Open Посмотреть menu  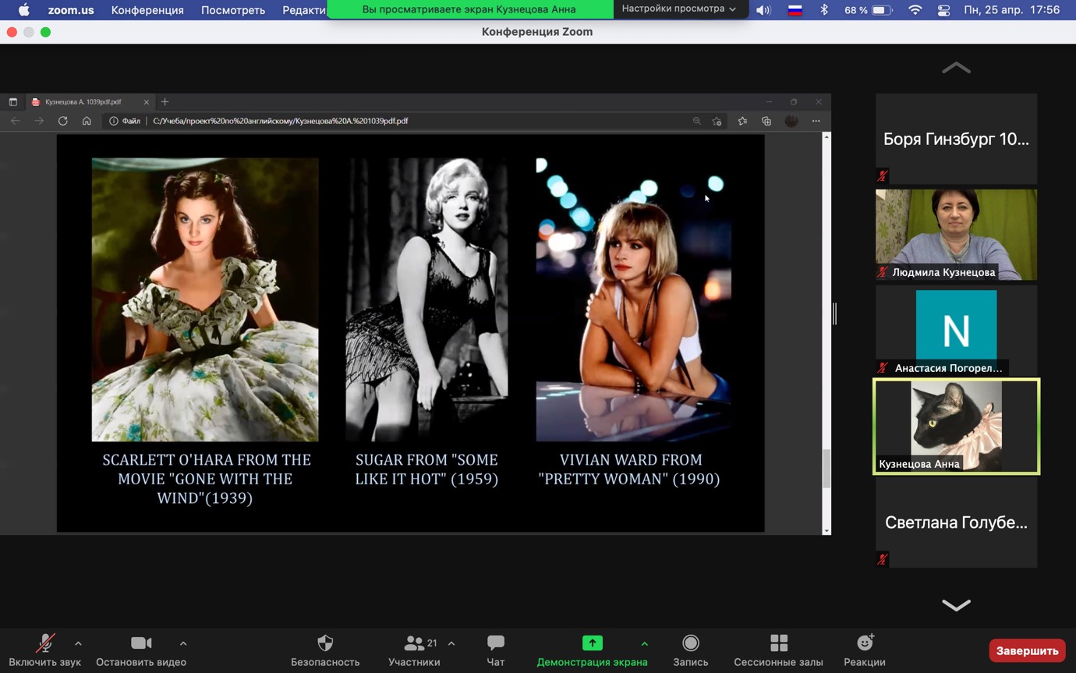pyautogui.click(x=233, y=10)
